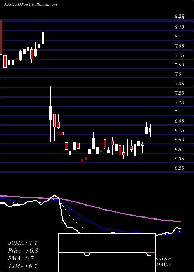Click inside the MACD inset panel

pos(107,253)
